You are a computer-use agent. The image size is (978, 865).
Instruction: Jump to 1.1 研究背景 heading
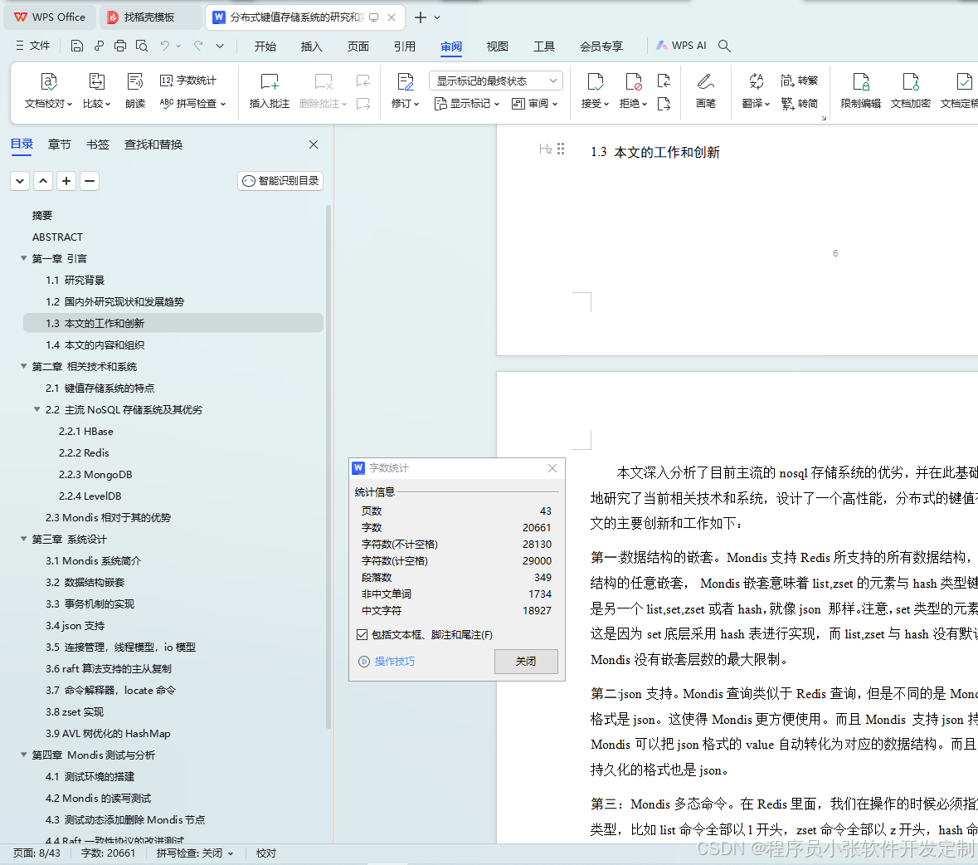pyautogui.click(x=75, y=281)
